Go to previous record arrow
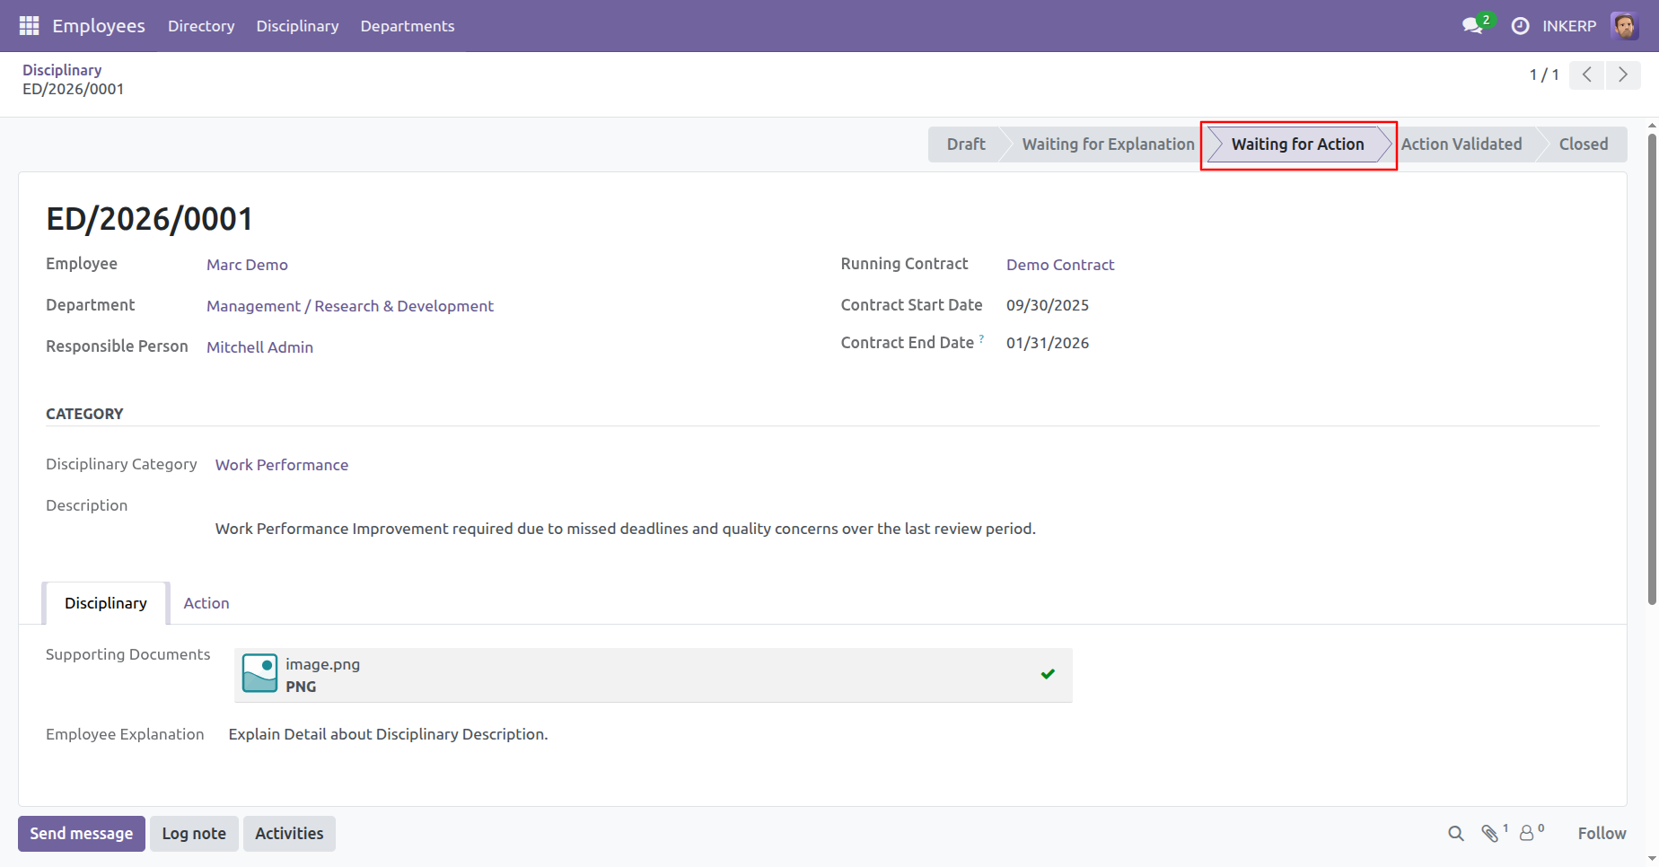1659x867 pixels. pyautogui.click(x=1587, y=74)
